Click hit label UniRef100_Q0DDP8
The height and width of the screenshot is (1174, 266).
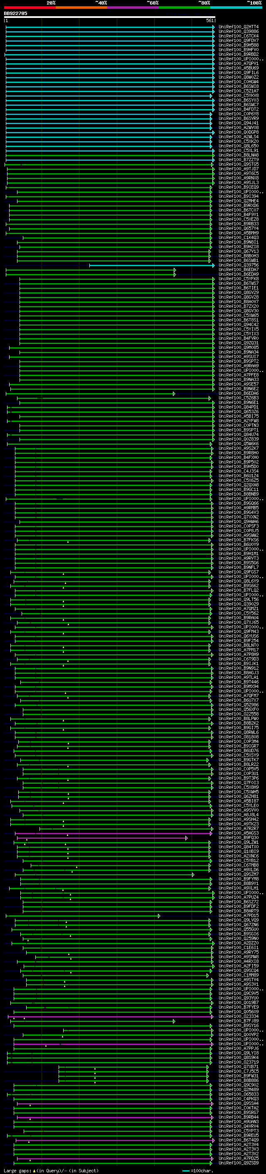point(238,132)
